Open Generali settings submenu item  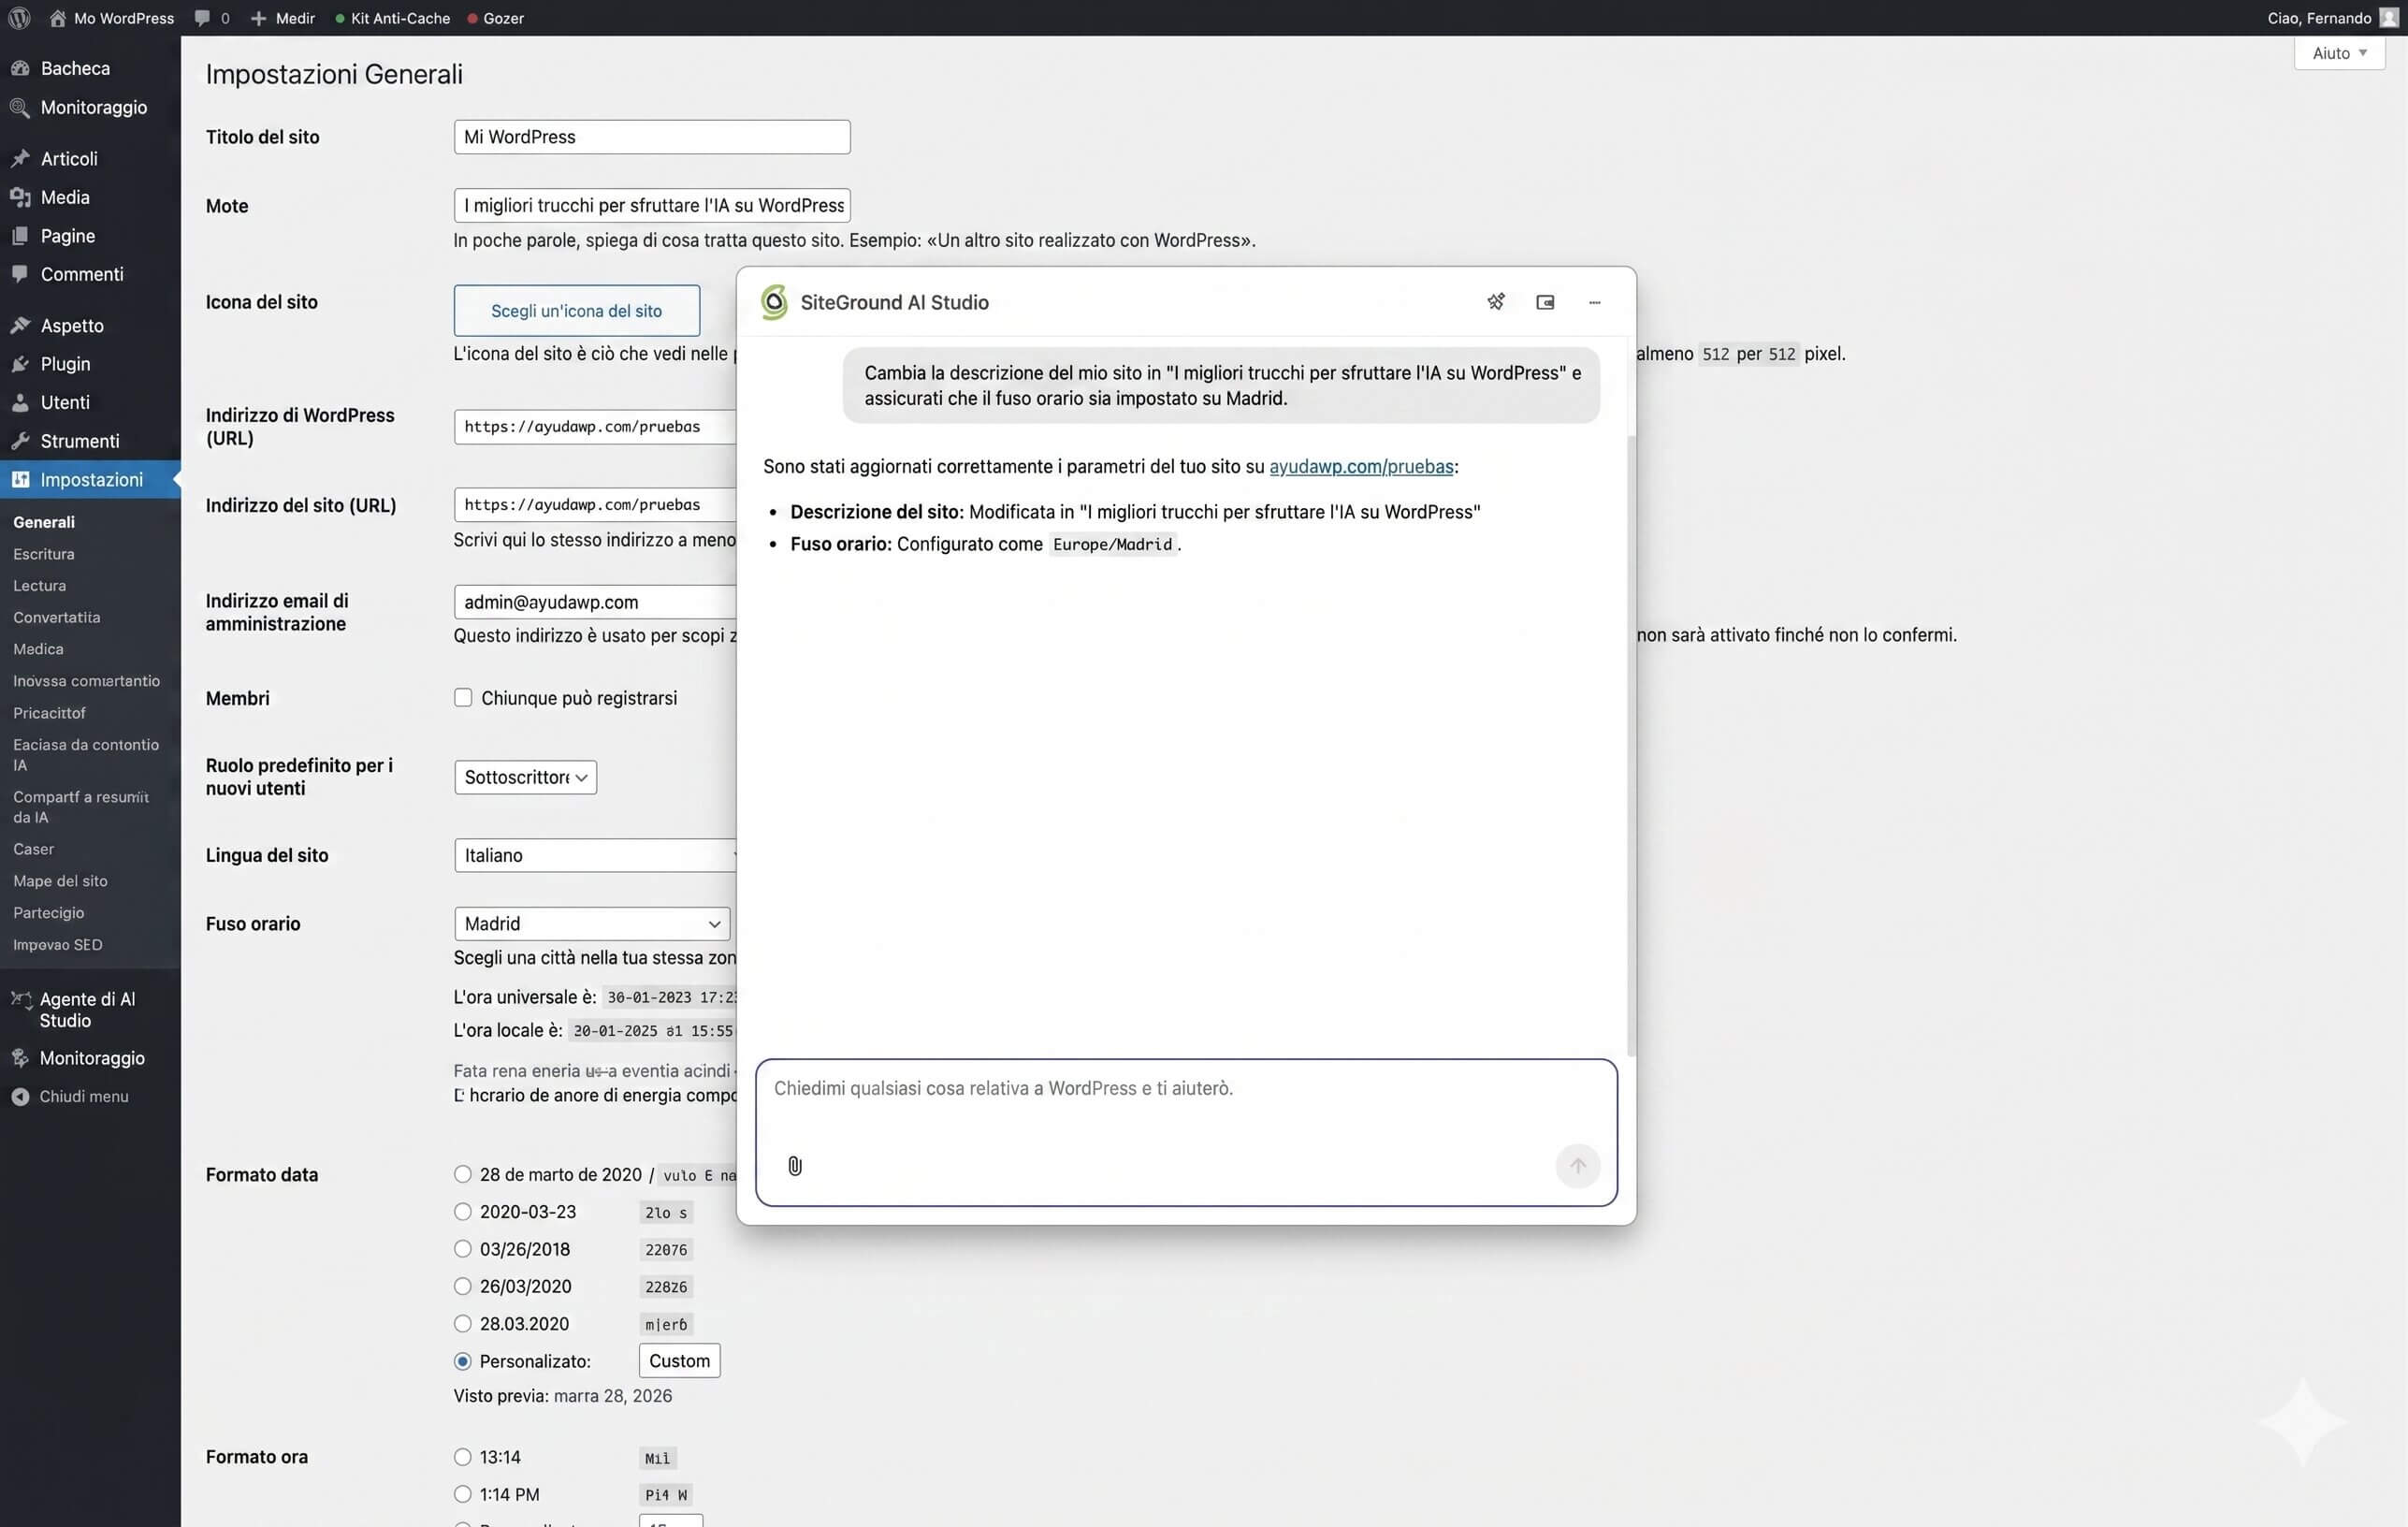click(44, 522)
